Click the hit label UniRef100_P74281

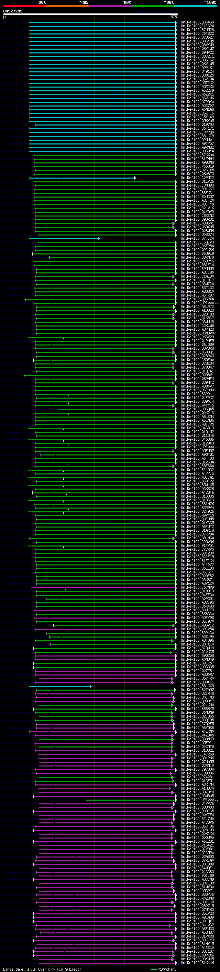point(197,777)
